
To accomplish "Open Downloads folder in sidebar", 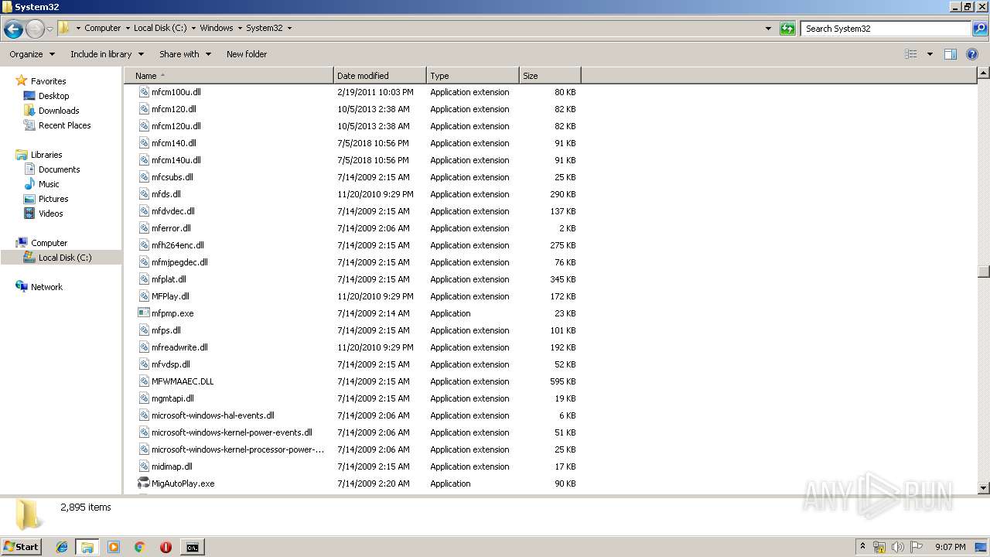I will click(59, 111).
